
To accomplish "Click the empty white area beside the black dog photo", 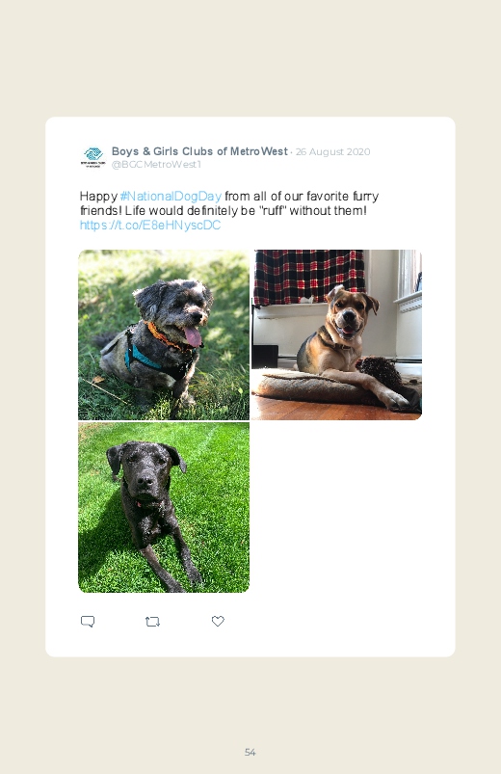I will click(x=336, y=507).
